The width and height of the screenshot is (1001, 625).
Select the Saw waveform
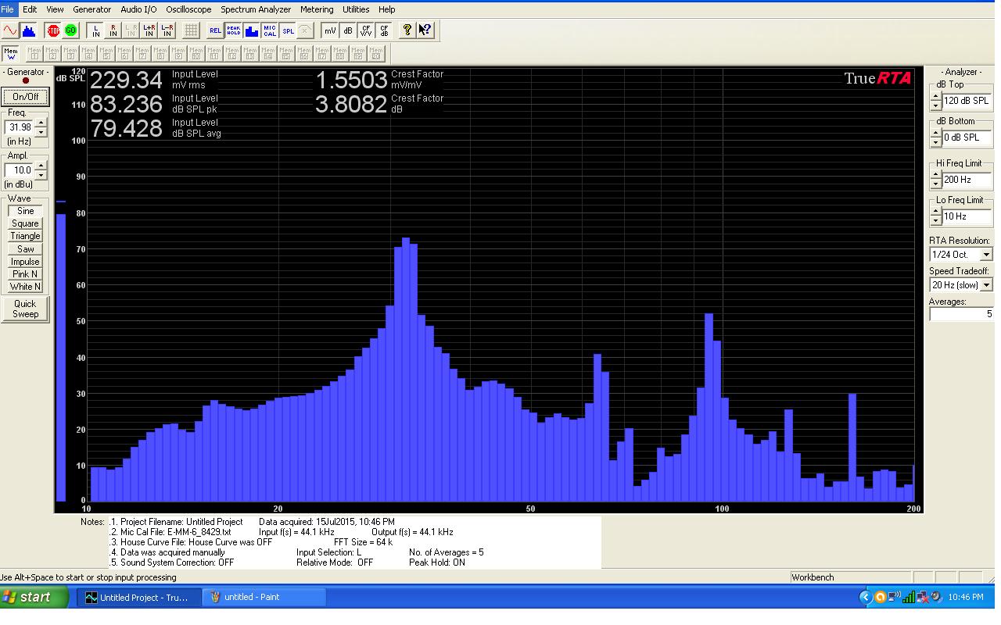[25, 249]
